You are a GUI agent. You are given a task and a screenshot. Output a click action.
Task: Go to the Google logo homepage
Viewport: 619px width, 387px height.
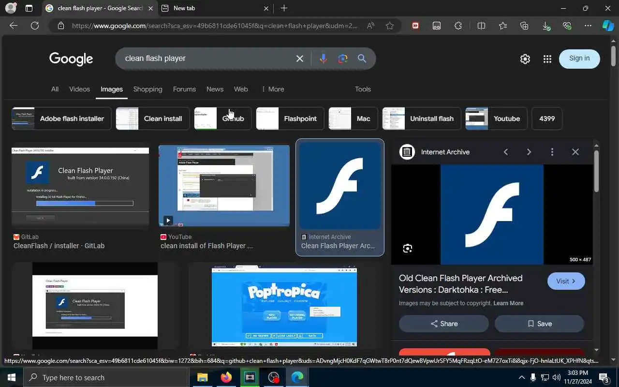(71, 59)
